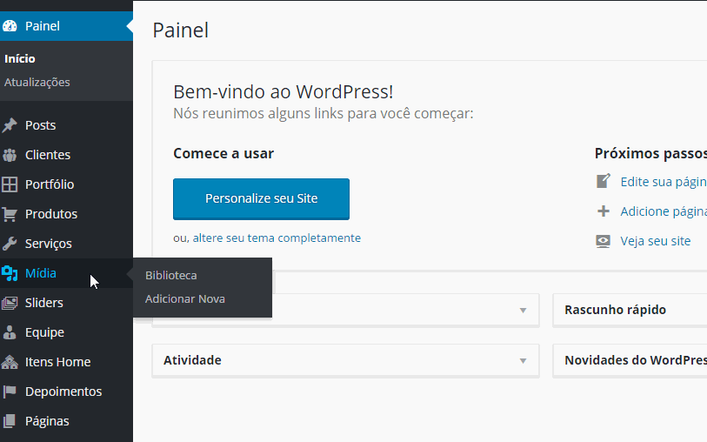Image resolution: width=707 pixels, height=442 pixels.
Task: Click the Portfólio grid icon
Action: [x=10, y=184]
